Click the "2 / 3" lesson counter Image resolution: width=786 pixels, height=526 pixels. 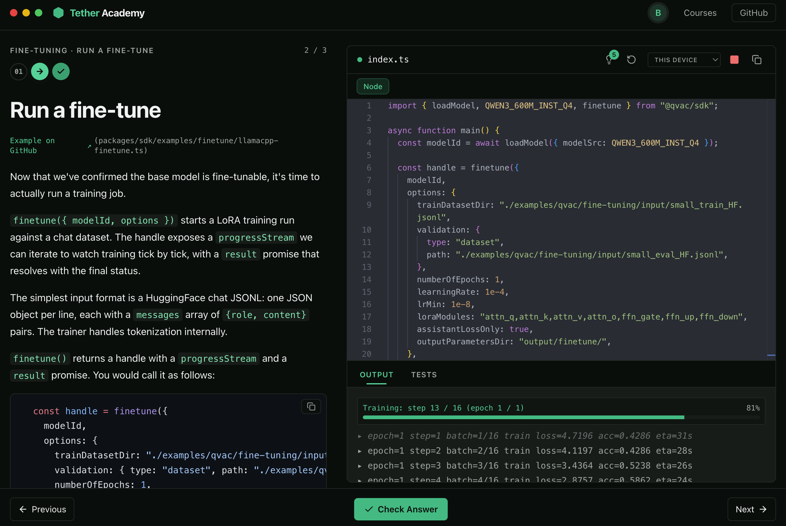click(x=315, y=50)
